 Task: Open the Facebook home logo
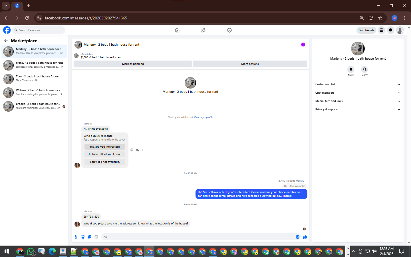click(x=7, y=30)
